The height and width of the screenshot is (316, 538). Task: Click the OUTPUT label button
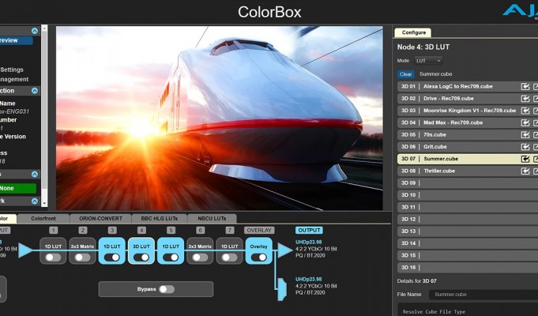[x=309, y=230]
